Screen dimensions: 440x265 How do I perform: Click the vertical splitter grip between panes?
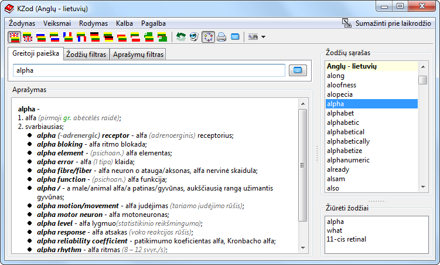point(317,154)
